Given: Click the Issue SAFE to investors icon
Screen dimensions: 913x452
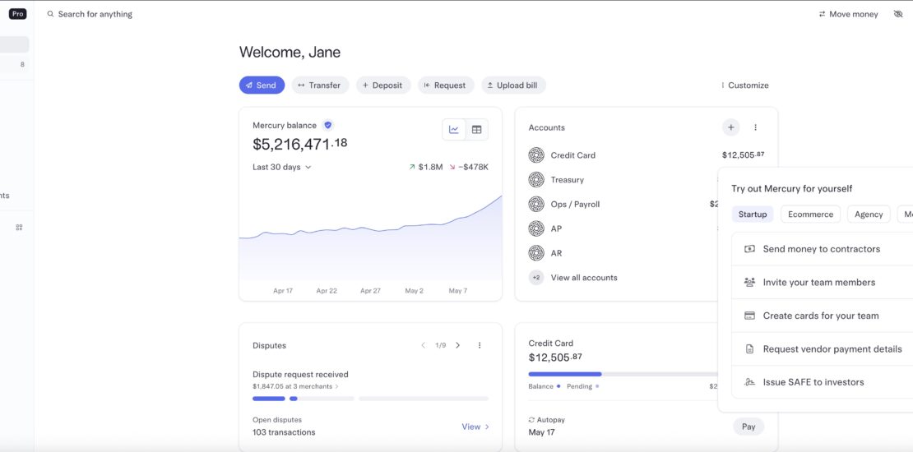Looking at the screenshot, I should coord(749,382).
